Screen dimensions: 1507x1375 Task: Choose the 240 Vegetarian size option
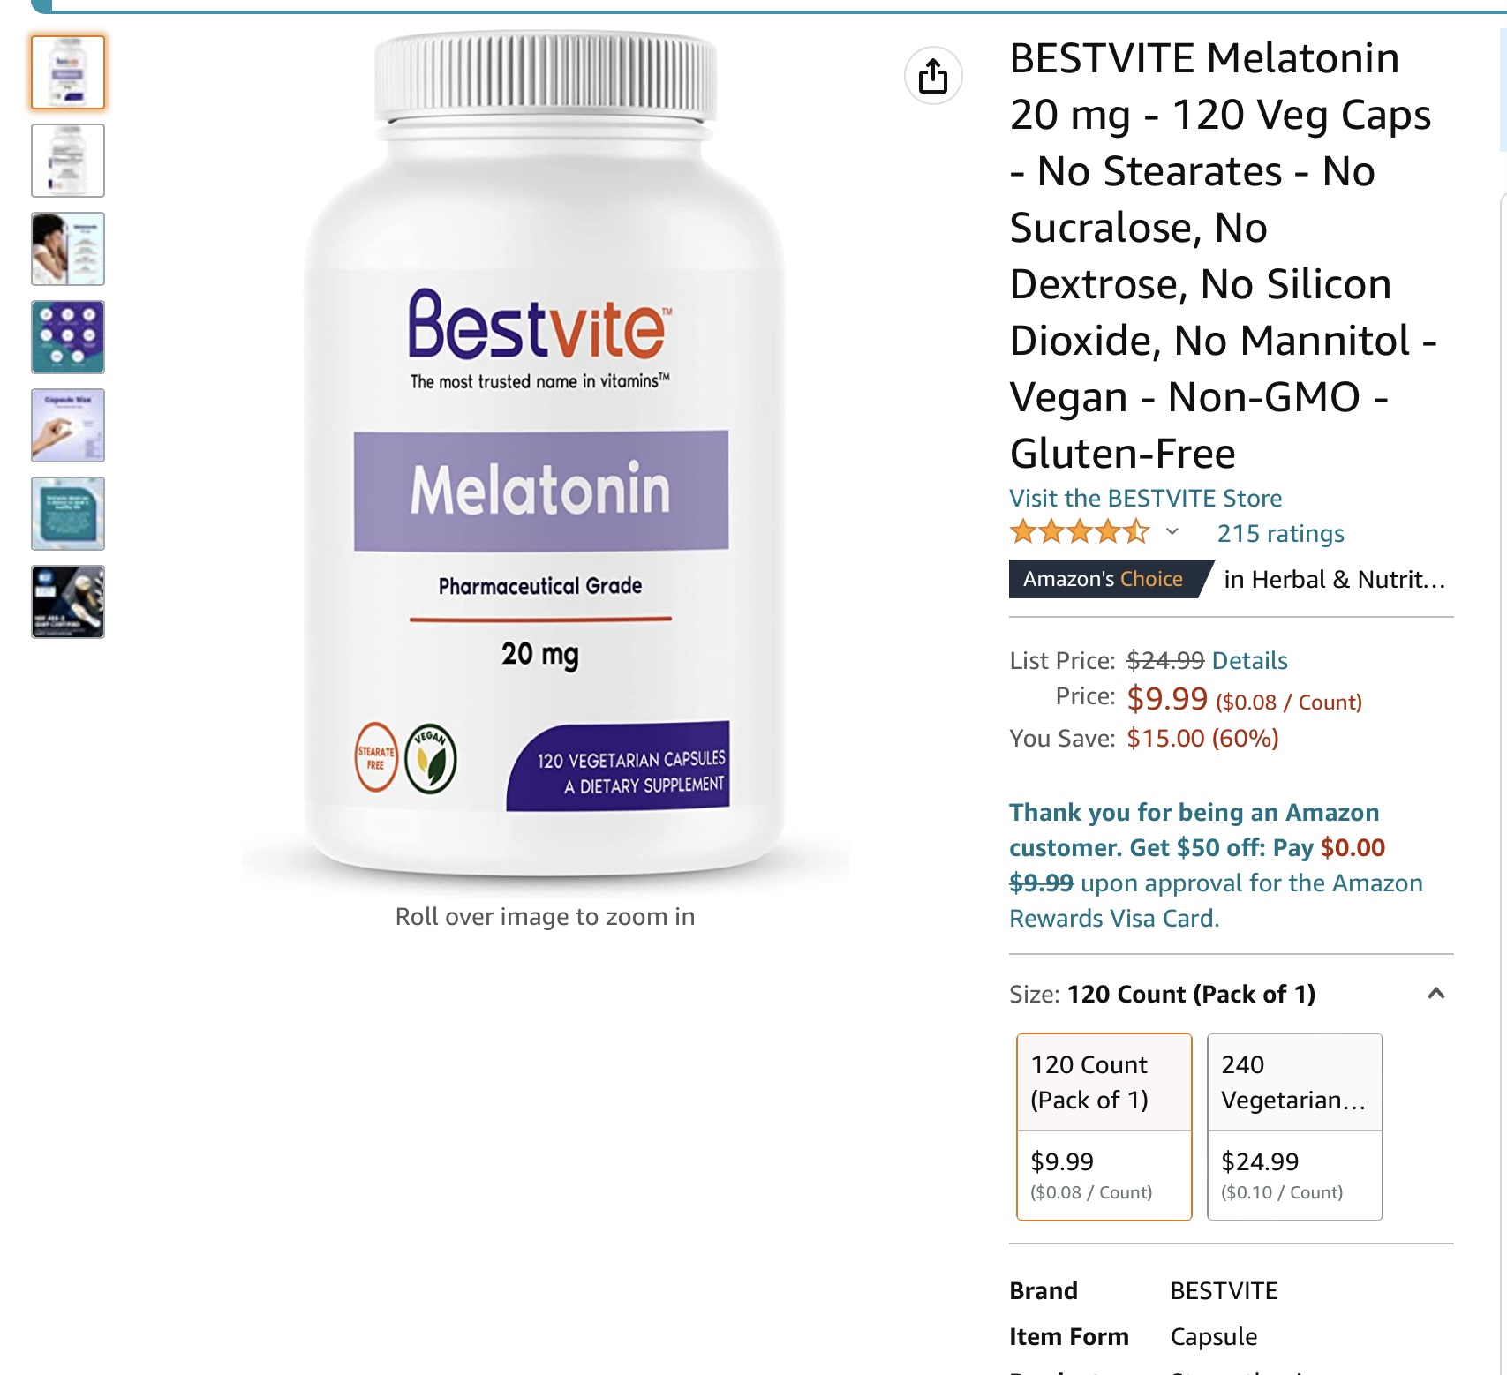(1295, 1127)
